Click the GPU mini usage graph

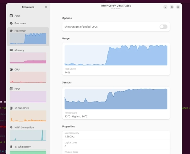[28, 77]
